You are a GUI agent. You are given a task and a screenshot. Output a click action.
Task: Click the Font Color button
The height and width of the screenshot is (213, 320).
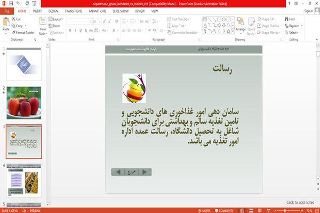[114, 30]
